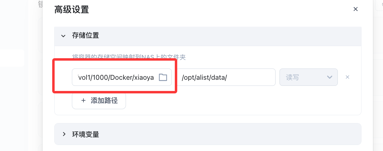Click blank space right of 添加路径 button
The height and width of the screenshot is (151, 383).
point(228,101)
